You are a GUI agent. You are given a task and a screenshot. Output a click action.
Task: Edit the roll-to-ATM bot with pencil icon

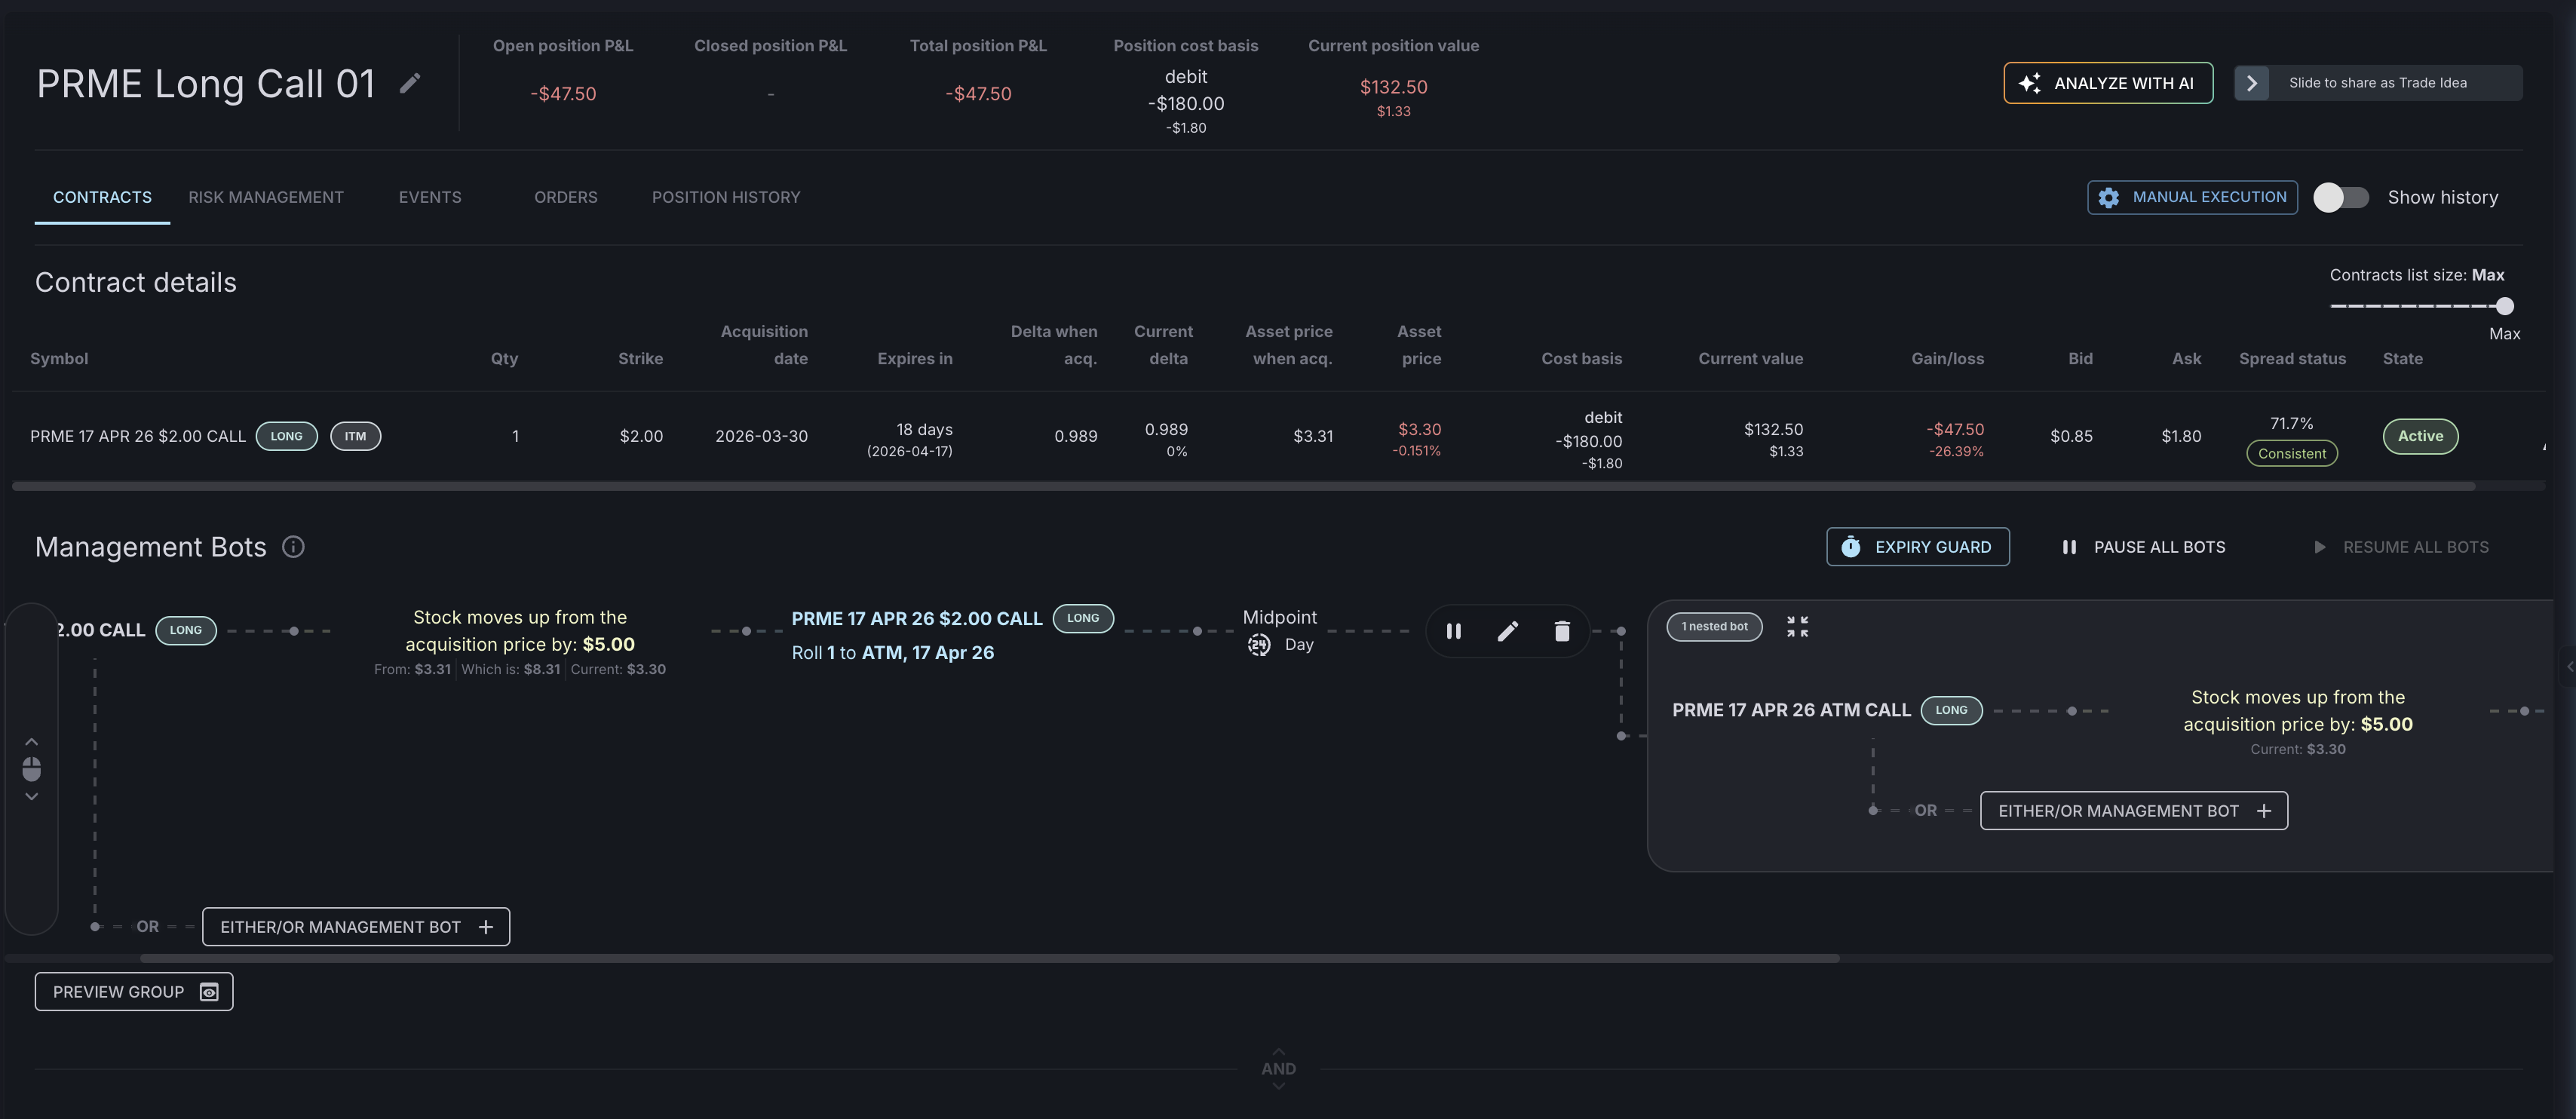1507,631
